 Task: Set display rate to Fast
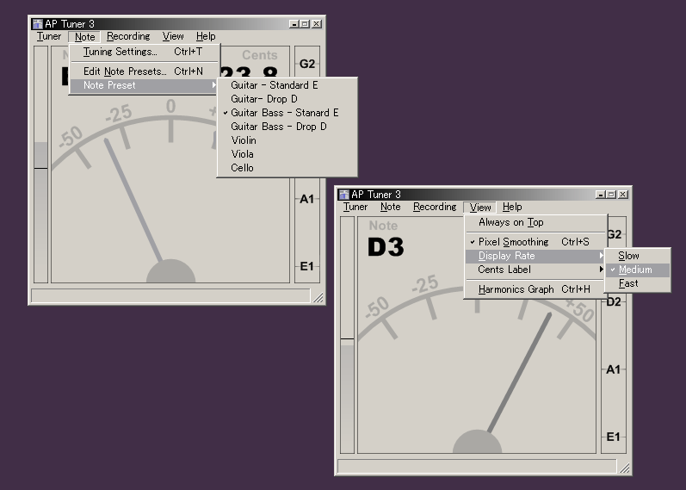coord(628,283)
